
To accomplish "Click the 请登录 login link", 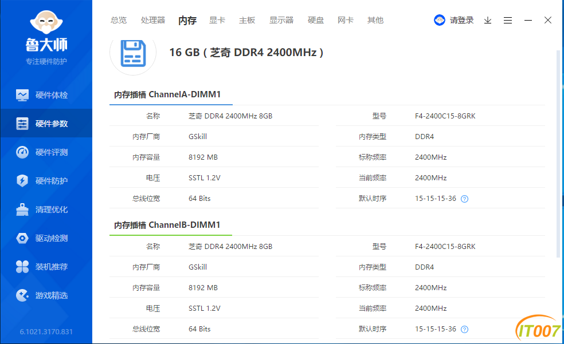I will pyautogui.click(x=461, y=20).
